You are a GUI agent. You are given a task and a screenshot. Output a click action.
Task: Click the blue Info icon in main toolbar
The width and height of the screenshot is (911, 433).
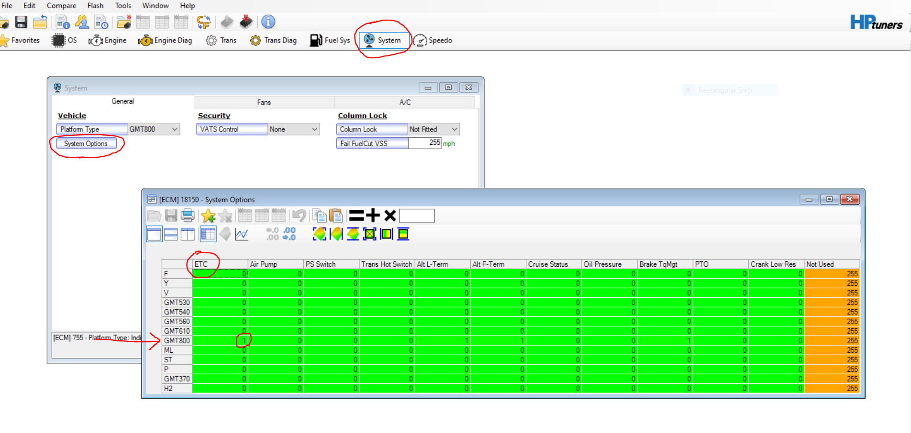268,22
